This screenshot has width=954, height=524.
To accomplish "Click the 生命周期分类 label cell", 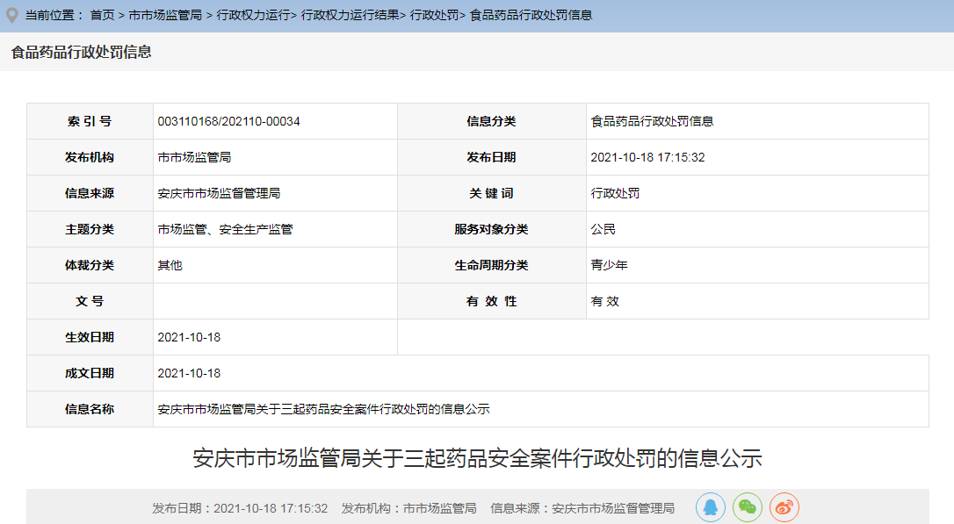I will 492,265.
